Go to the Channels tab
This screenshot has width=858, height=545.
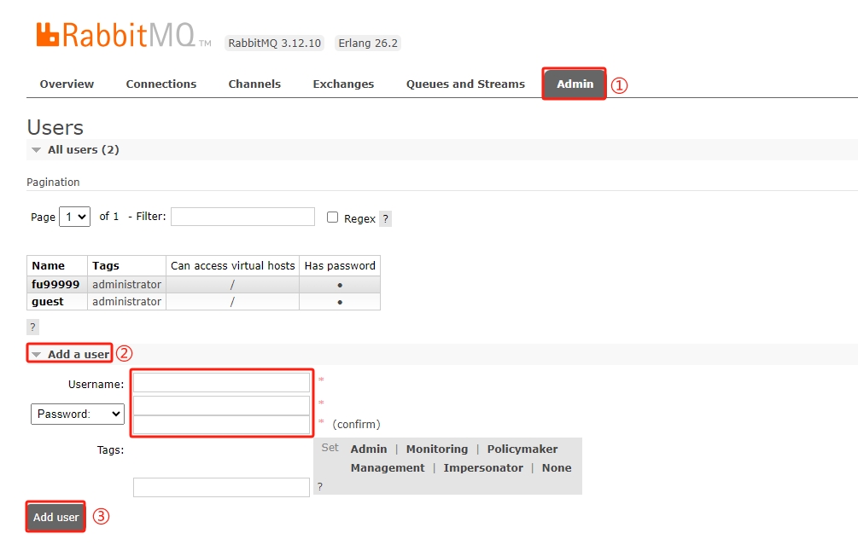[x=254, y=84]
